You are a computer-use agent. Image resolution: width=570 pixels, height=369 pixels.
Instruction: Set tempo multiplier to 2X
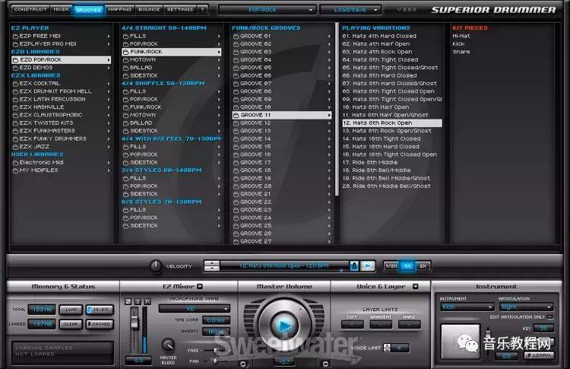coord(423,266)
